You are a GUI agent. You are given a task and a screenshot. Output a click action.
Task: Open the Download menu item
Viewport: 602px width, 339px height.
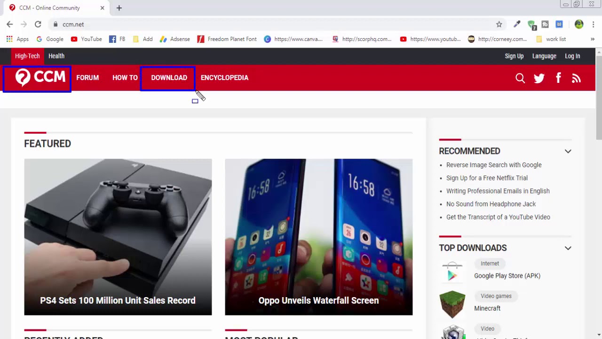(x=169, y=78)
